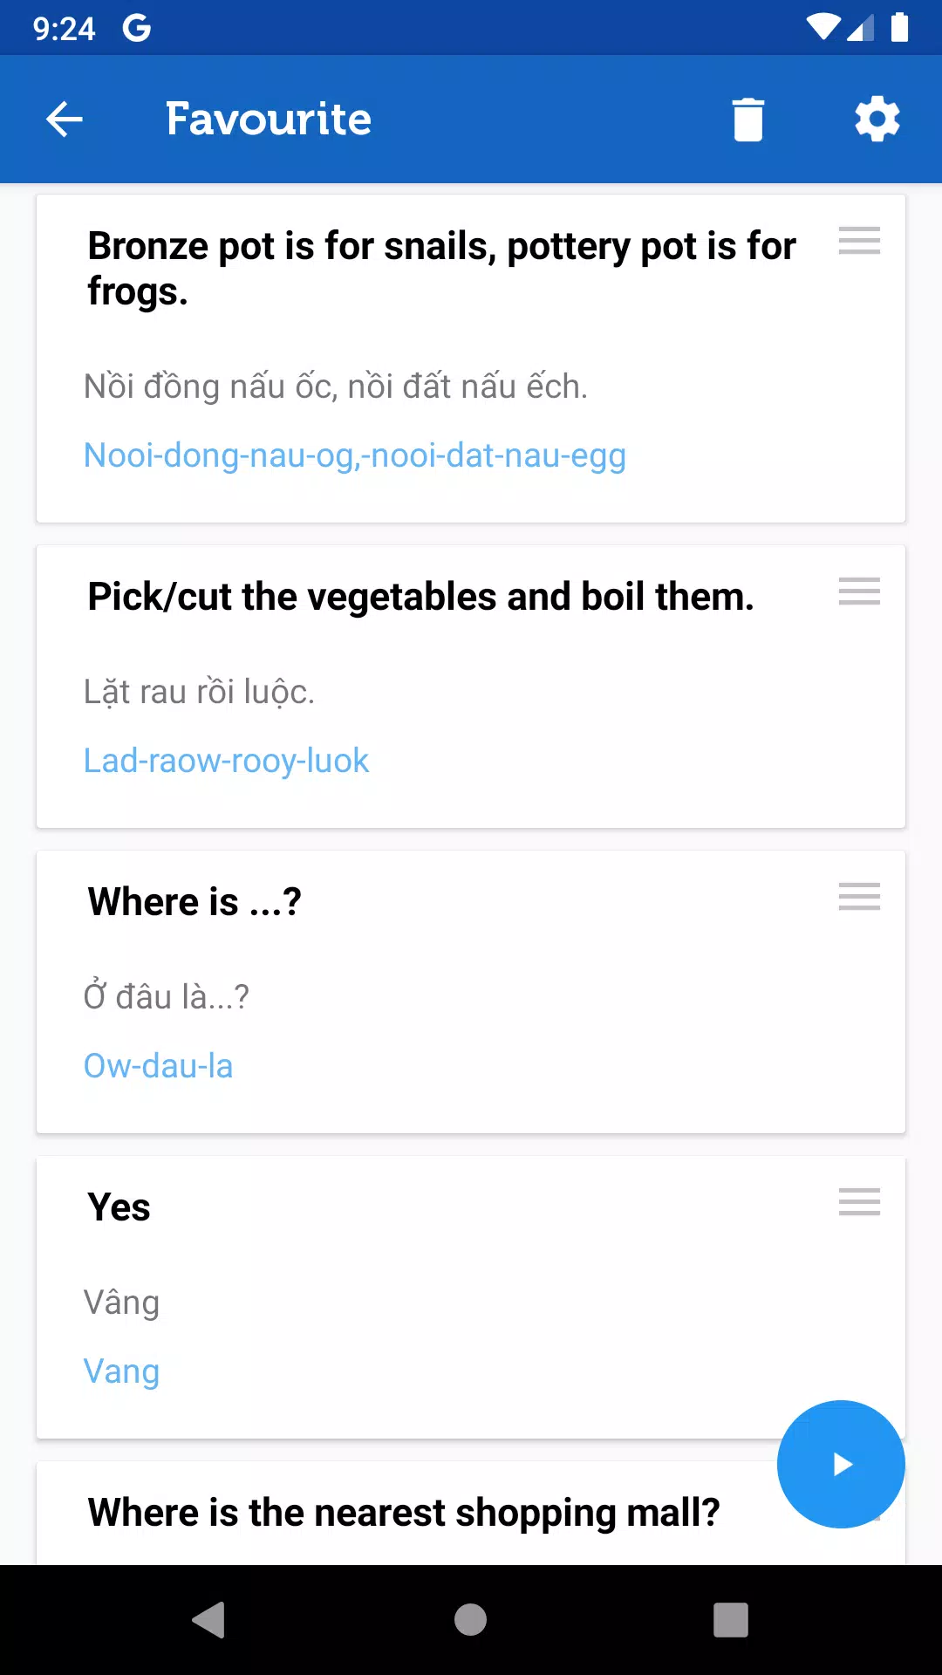Go back using the arrow in header
Image resolution: width=942 pixels, height=1675 pixels.
pos(65,120)
